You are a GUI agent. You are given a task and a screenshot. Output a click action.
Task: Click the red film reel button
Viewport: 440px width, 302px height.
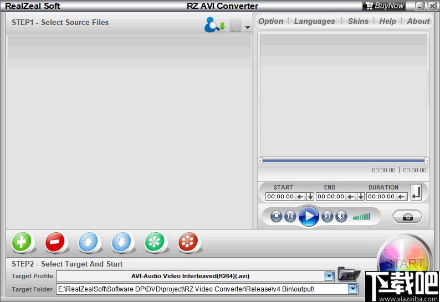click(x=188, y=242)
